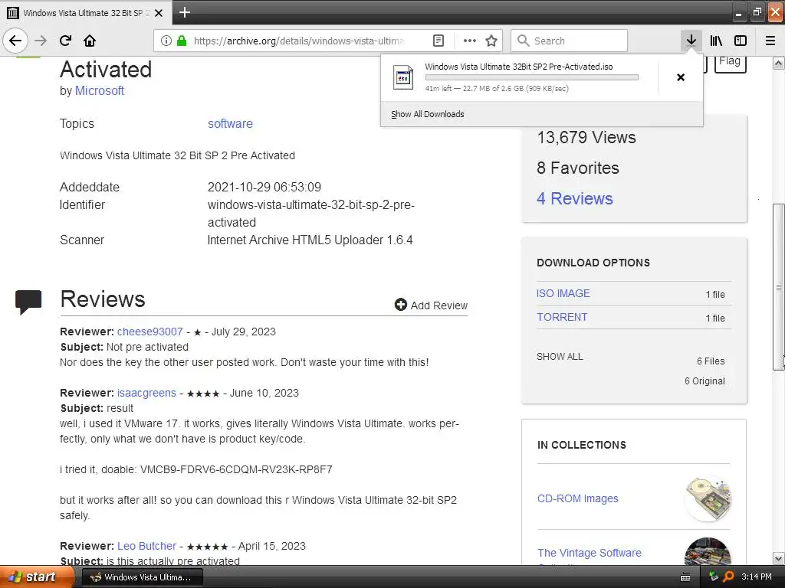
Task: Open page actions three-dot menu
Action: pos(470,41)
